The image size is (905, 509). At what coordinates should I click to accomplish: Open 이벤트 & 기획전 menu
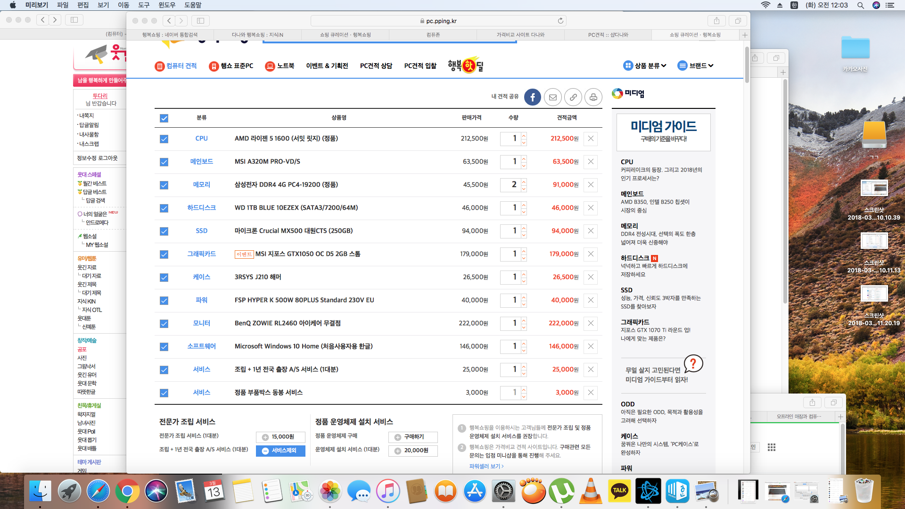[327, 66]
